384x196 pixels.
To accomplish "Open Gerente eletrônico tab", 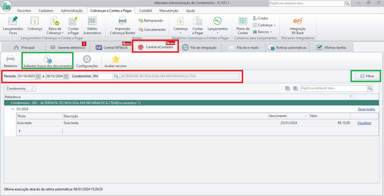I will tap(68, 47).
